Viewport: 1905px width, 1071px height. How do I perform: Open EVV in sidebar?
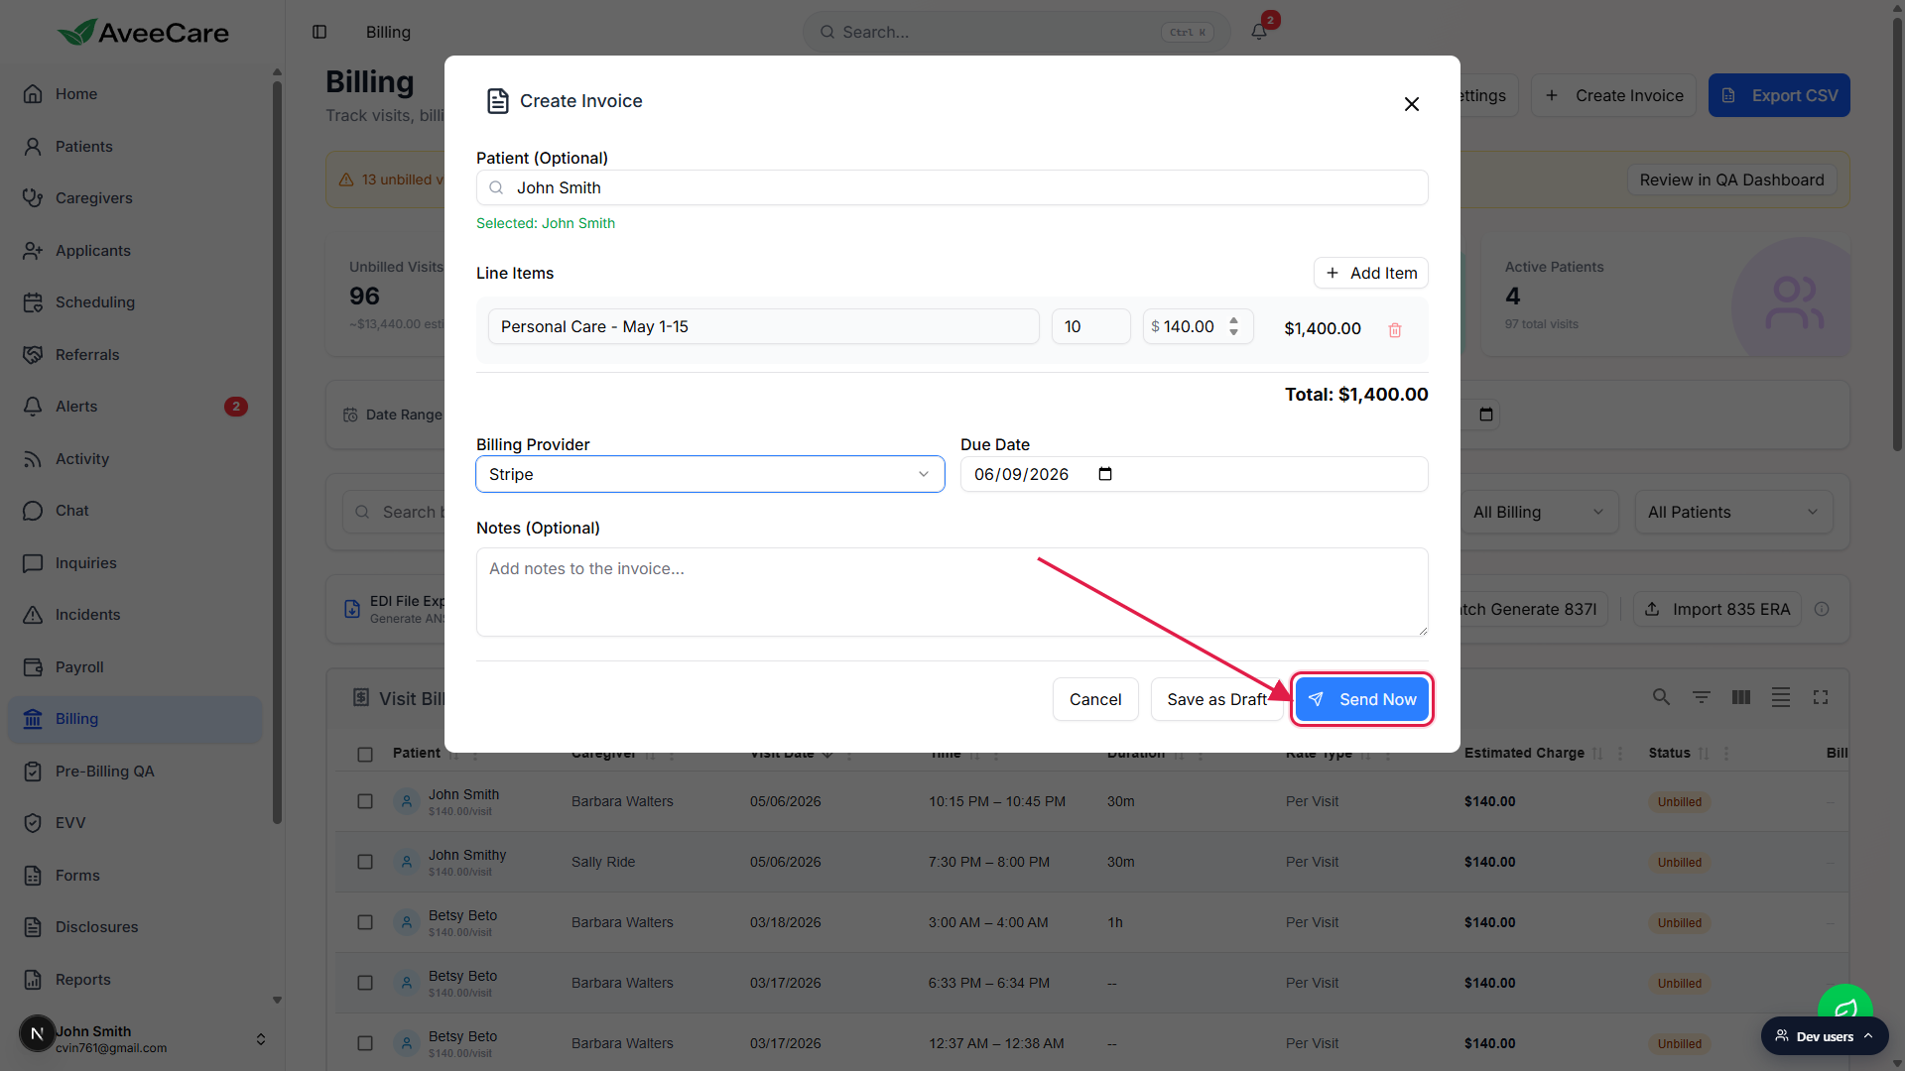tap(134, 823)
